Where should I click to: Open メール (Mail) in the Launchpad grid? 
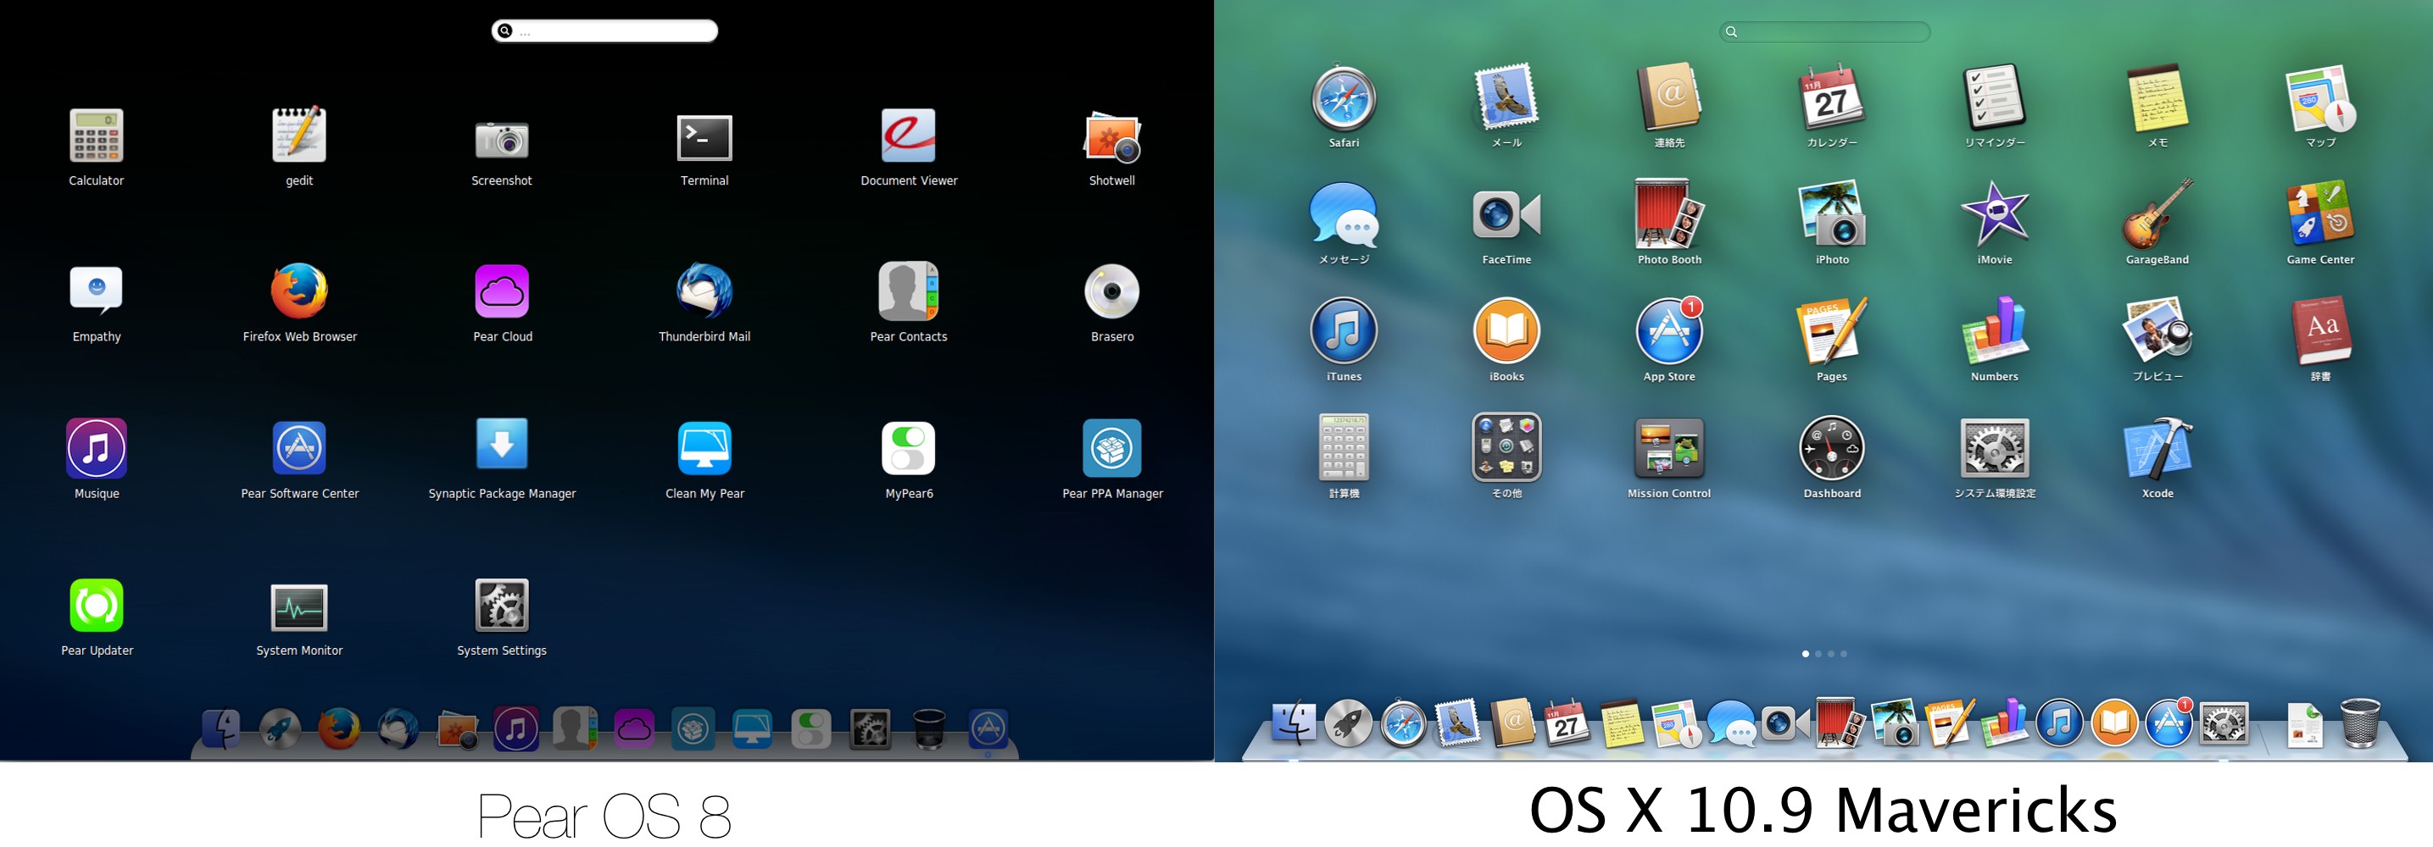coord(1506,97)
